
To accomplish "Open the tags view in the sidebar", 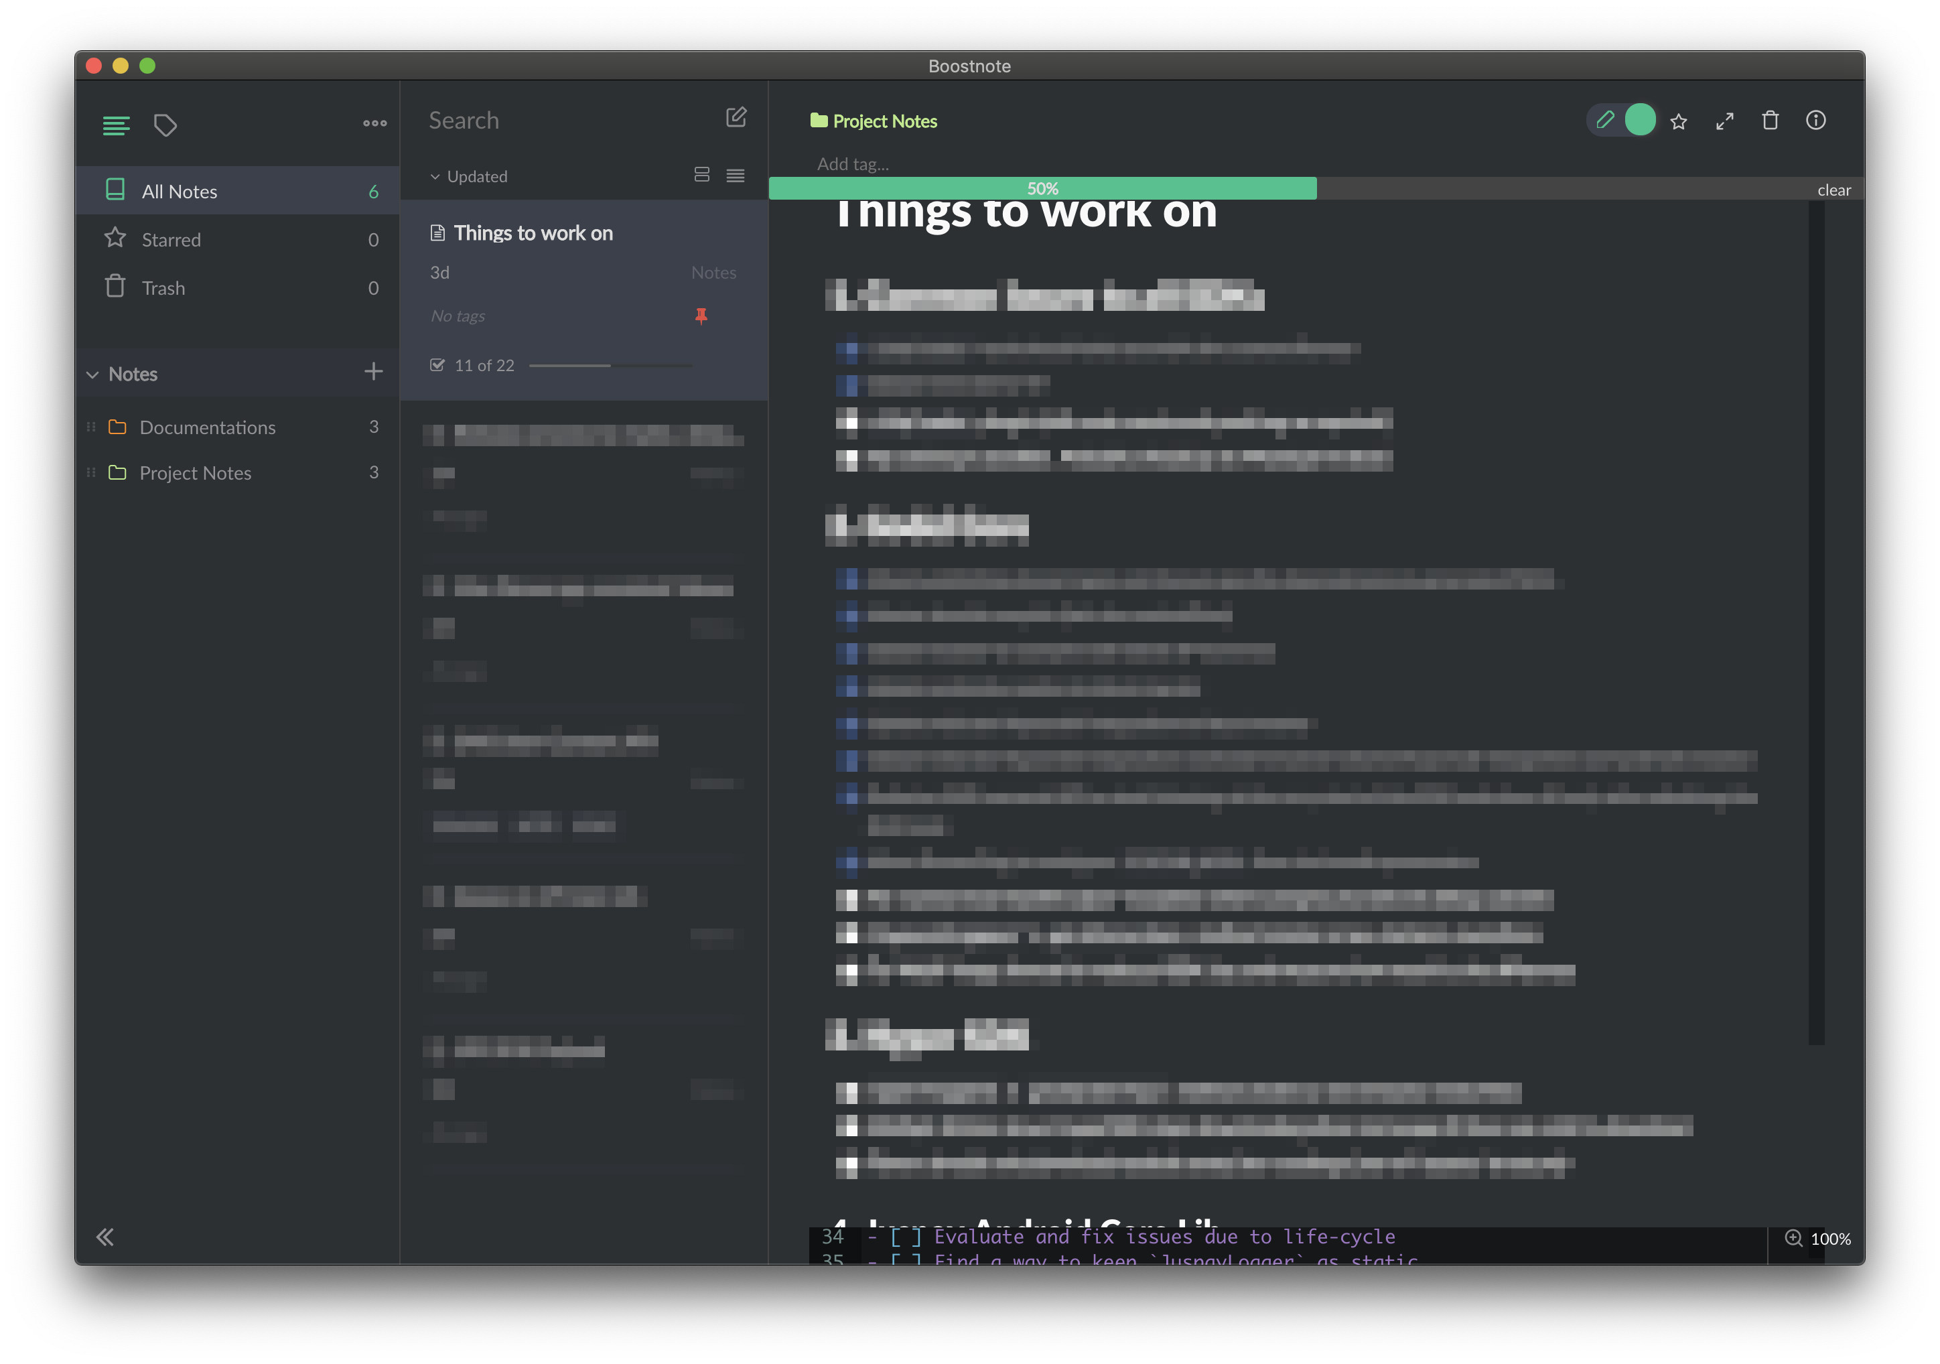I will click(x=165, y=125).
